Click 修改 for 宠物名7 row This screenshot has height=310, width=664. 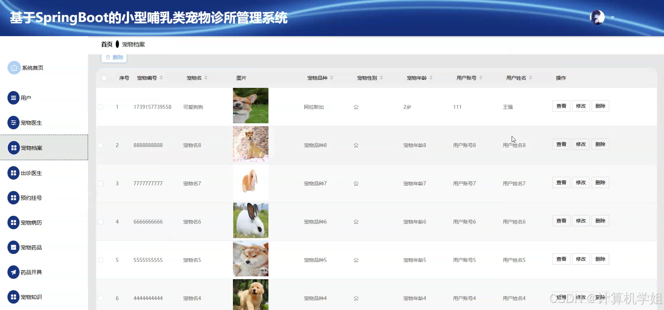click(x=581, y=182)
